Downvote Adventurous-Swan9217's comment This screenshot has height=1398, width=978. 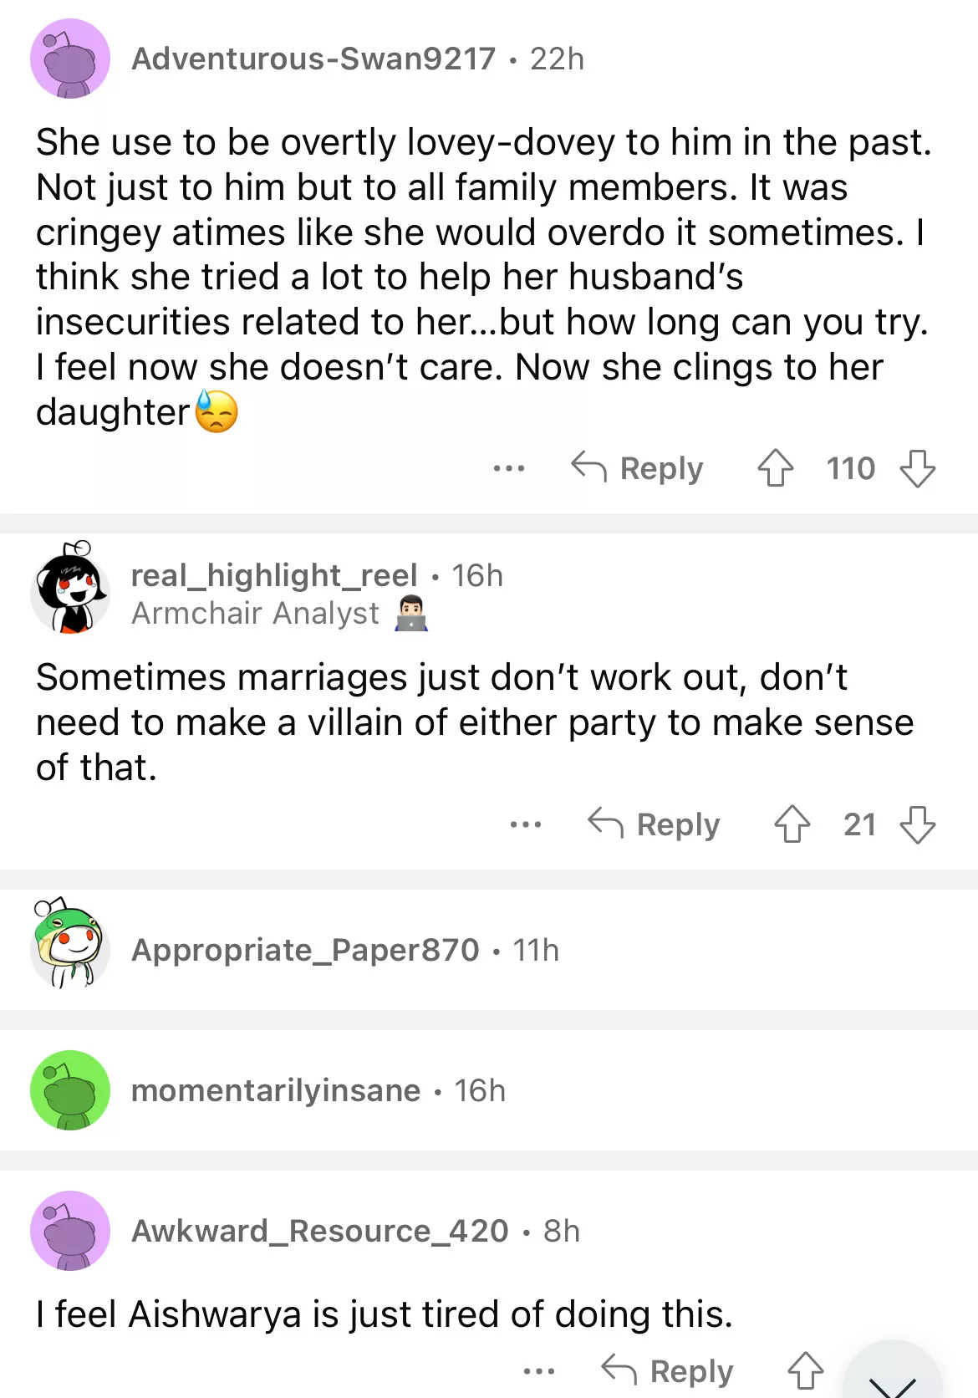[917, 468]
